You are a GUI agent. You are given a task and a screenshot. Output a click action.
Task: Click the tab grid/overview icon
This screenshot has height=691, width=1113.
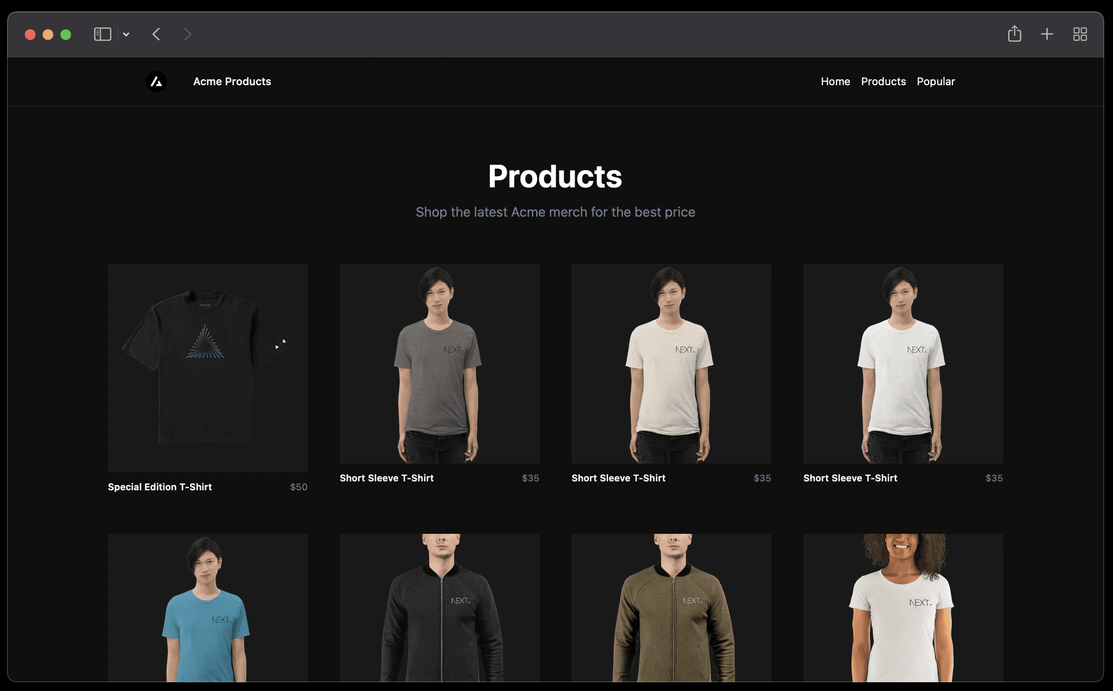[x=1079, y=34]
